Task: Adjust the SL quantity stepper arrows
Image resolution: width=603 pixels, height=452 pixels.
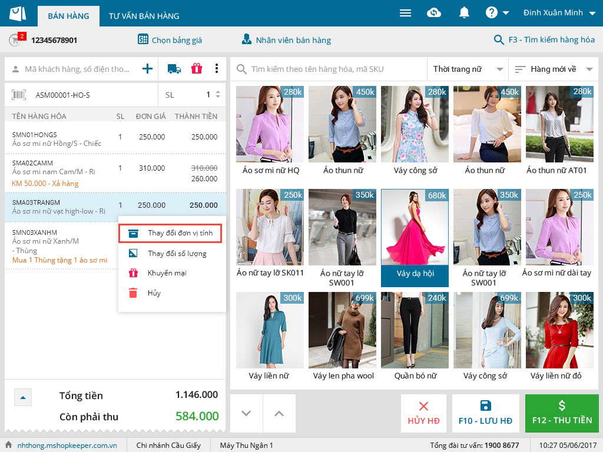Action: [218, 95]
